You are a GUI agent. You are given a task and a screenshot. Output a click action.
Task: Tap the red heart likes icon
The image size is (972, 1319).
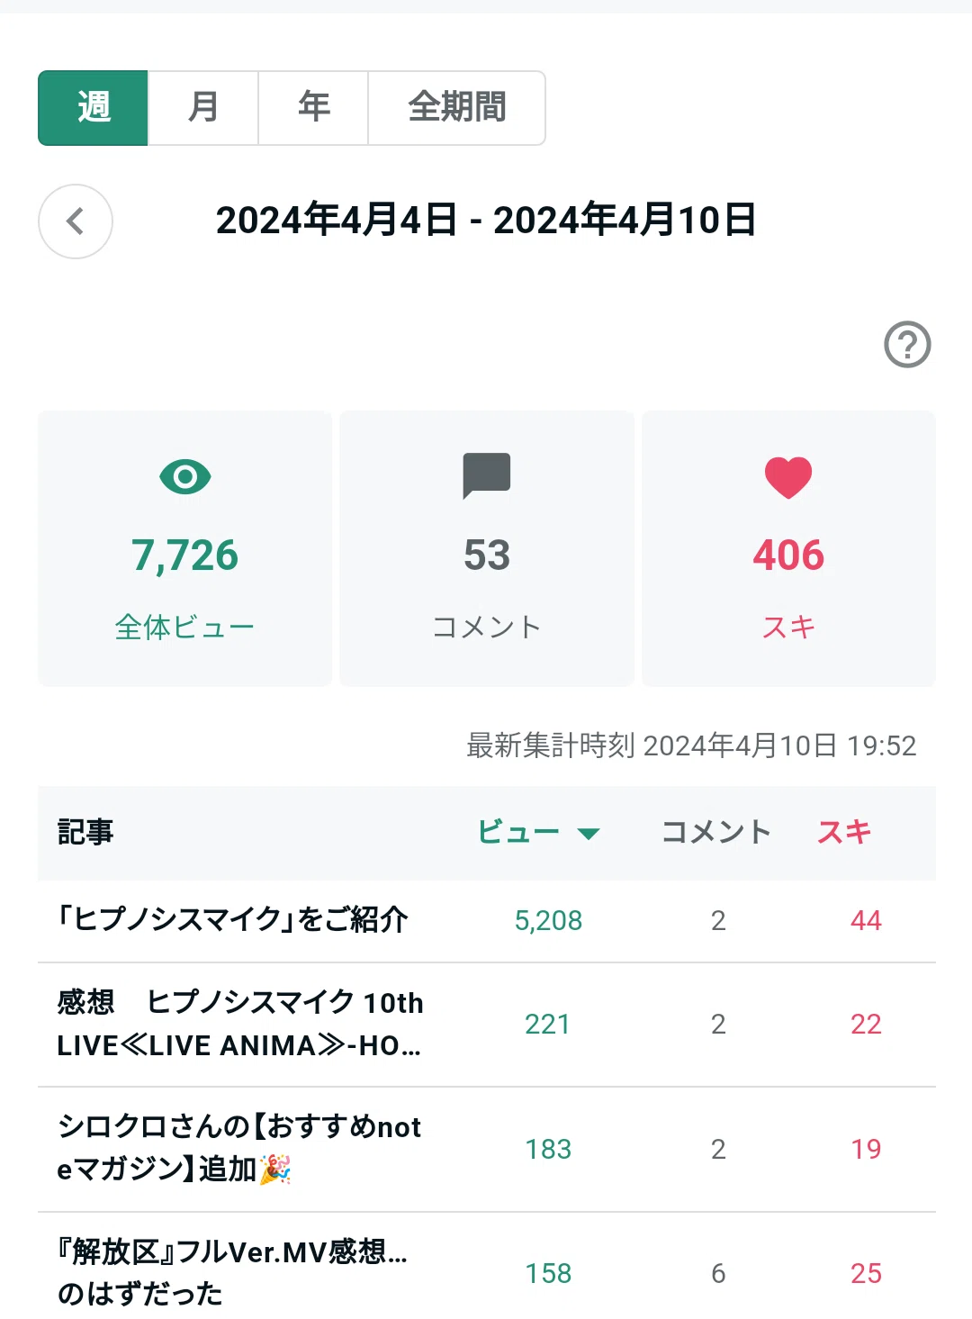pyautogui.click(x=788, y=477)
